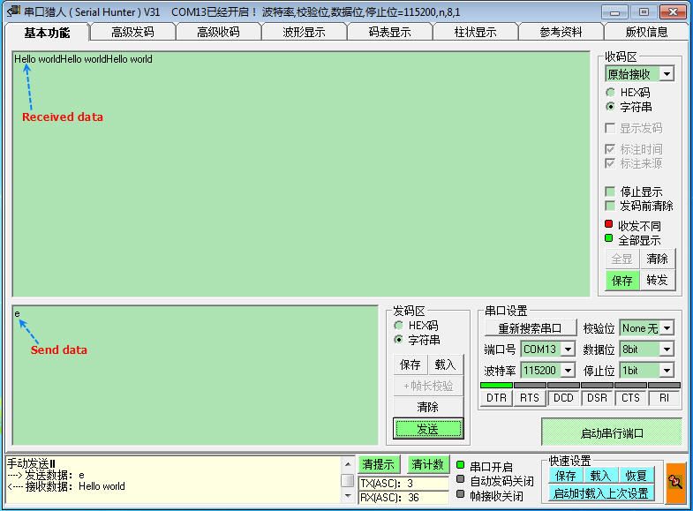Click the +帧长校验 button

[428, 386]
